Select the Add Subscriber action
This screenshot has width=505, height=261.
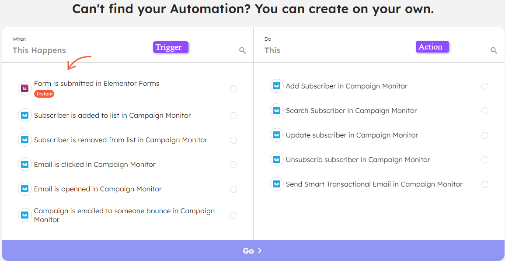(x=484, y=86)
